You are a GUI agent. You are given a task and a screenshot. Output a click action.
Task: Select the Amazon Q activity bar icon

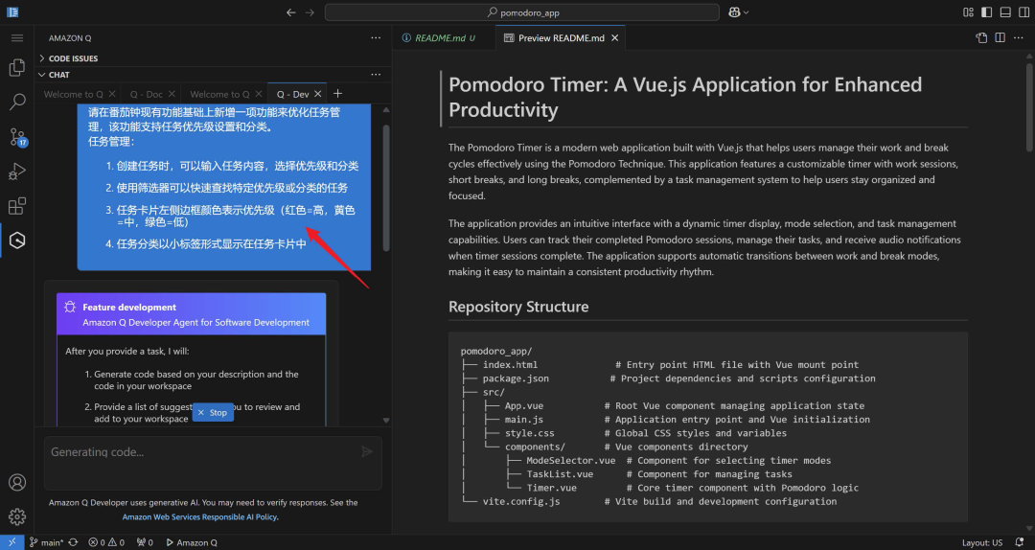pyautogui.click(x=17, y=241)
